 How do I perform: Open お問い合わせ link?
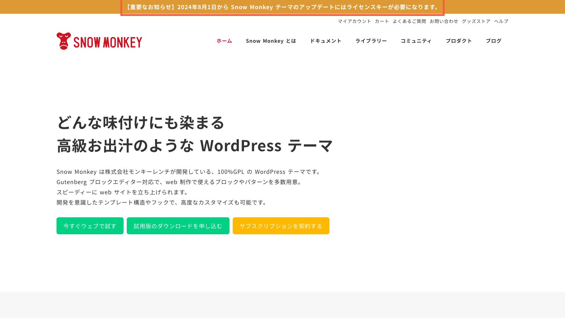(x=444, y=21)
